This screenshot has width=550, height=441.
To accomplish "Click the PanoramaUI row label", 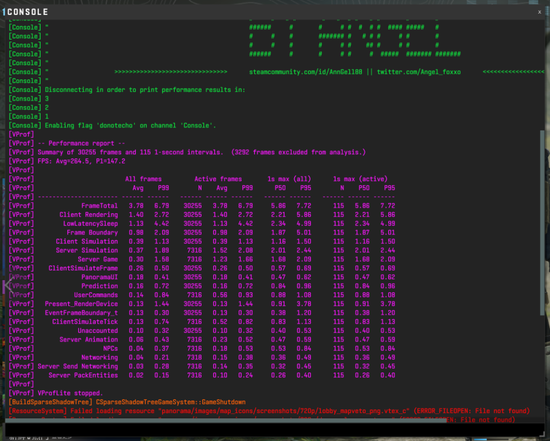I will pyautogui.click(x=100, y=277).
